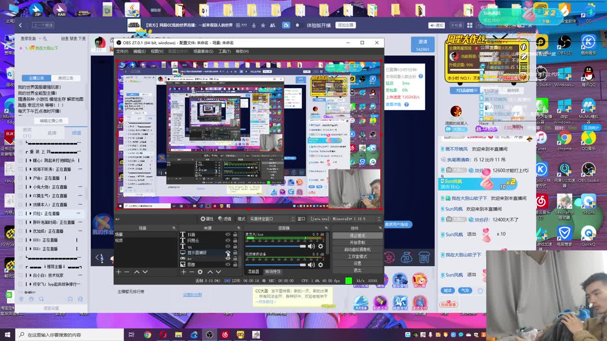Viewport: 607px width, 341px height.
Task: Toggle visibility of the 显示器捕获 source
Action: coord(228,253)
